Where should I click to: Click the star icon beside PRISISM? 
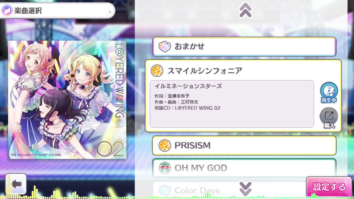(x=164, y=145)
